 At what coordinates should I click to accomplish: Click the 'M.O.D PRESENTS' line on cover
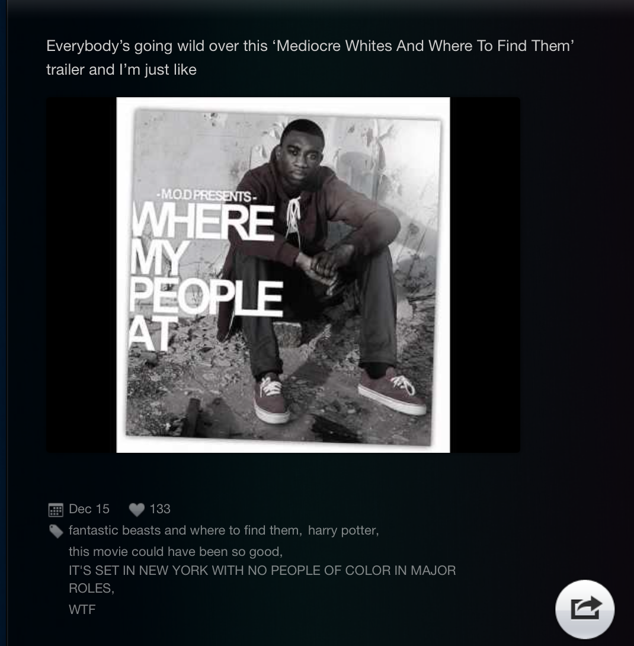[x=206, y=196]
